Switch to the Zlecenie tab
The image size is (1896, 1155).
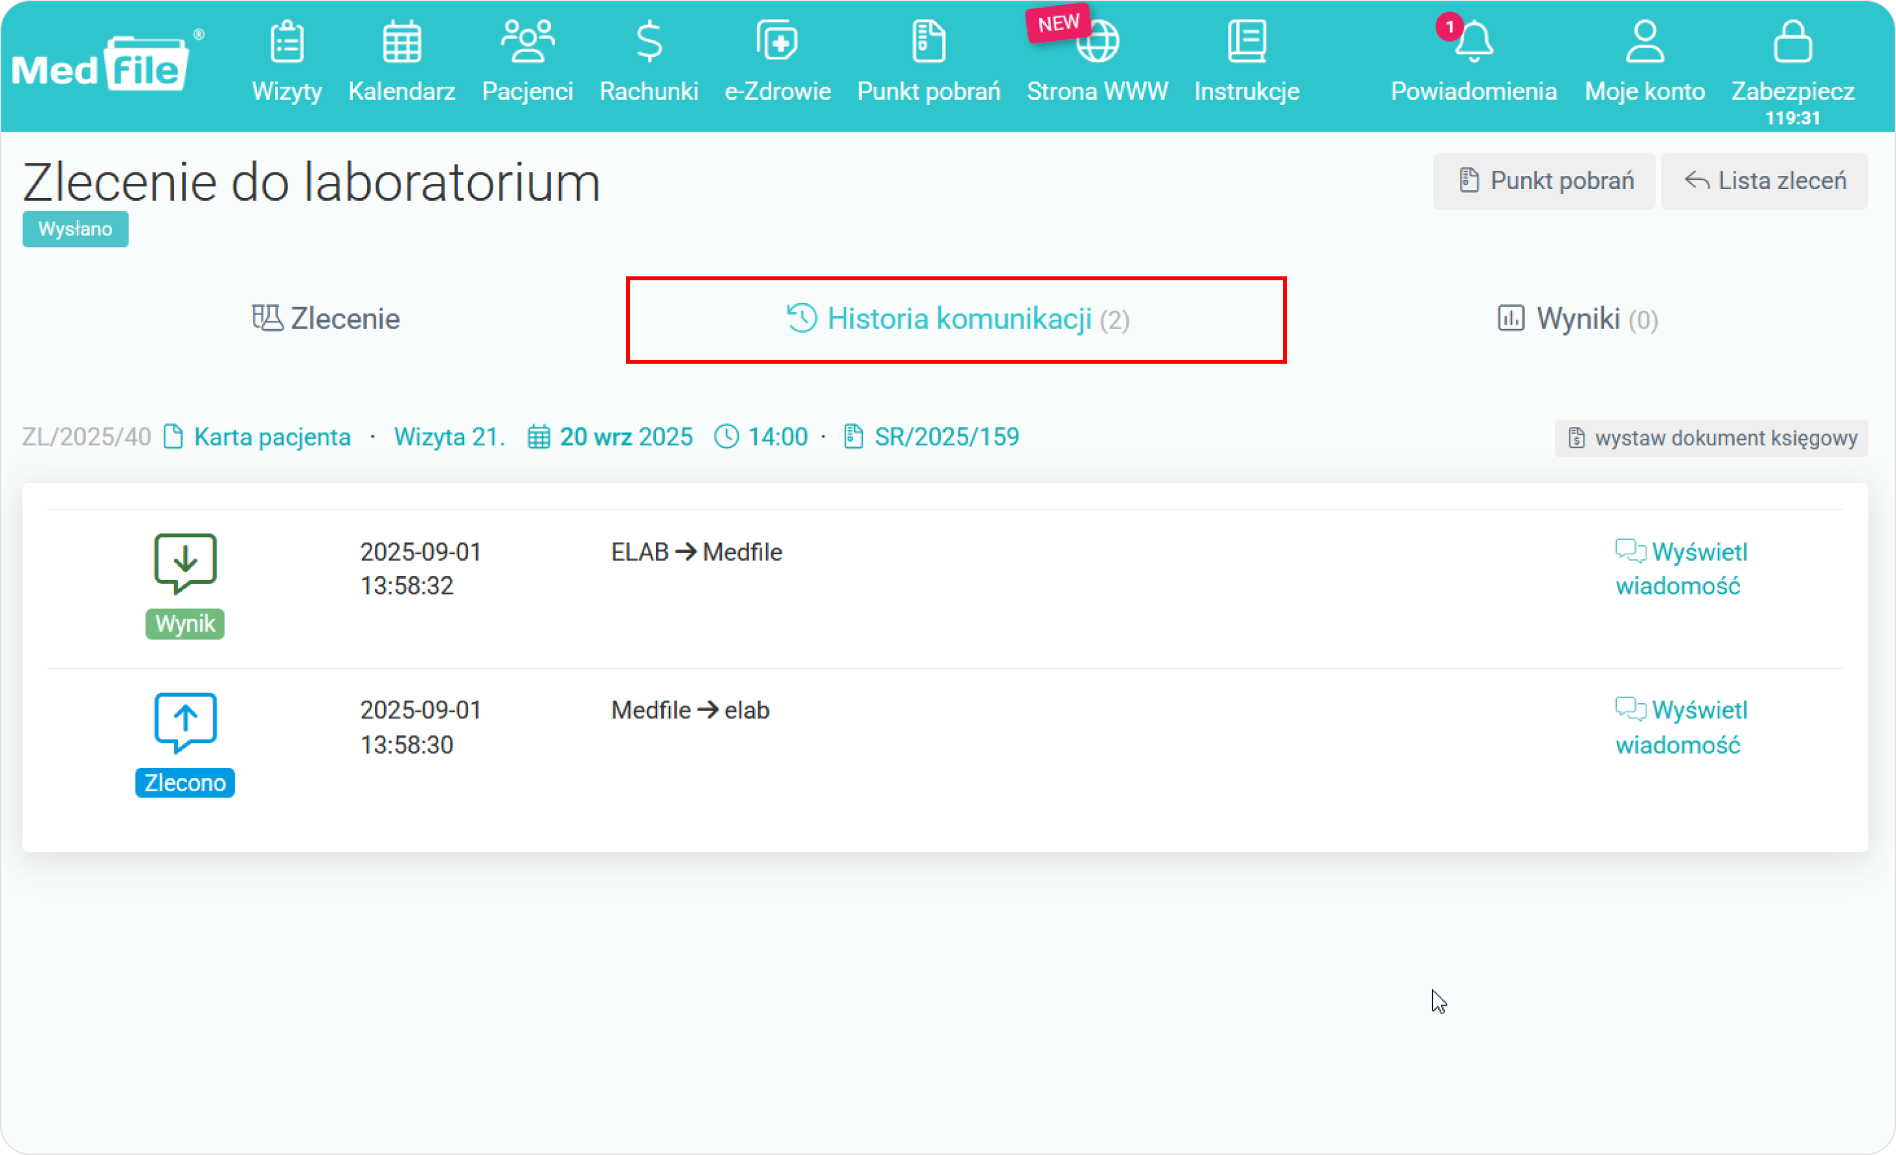click(x=326, y=319)
